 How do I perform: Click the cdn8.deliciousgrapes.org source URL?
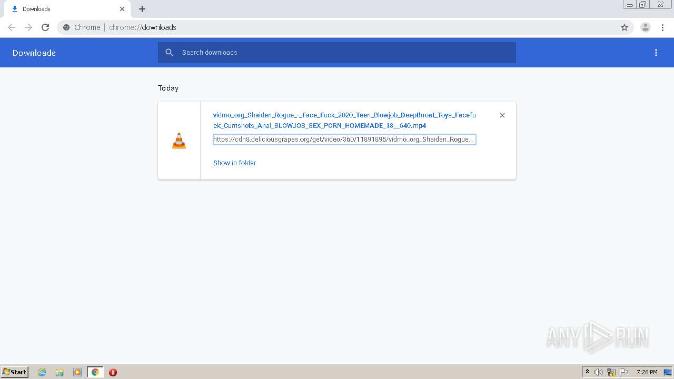tap(344, 139)
